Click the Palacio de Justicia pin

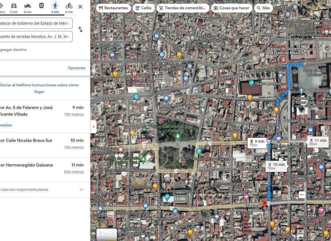(x=281, y=76)
